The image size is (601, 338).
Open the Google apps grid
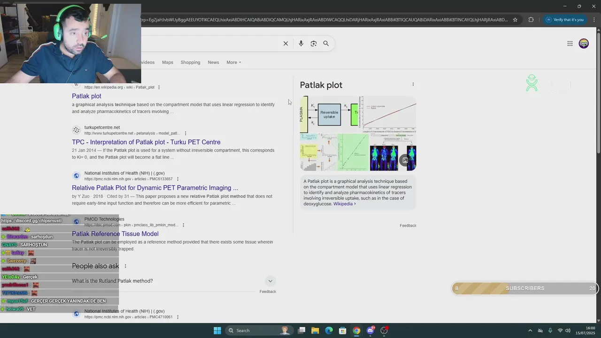570,44
